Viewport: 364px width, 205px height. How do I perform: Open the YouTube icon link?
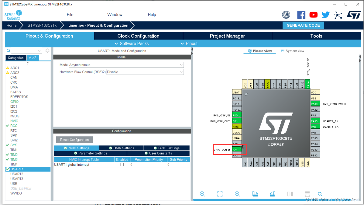coord(313,15)
